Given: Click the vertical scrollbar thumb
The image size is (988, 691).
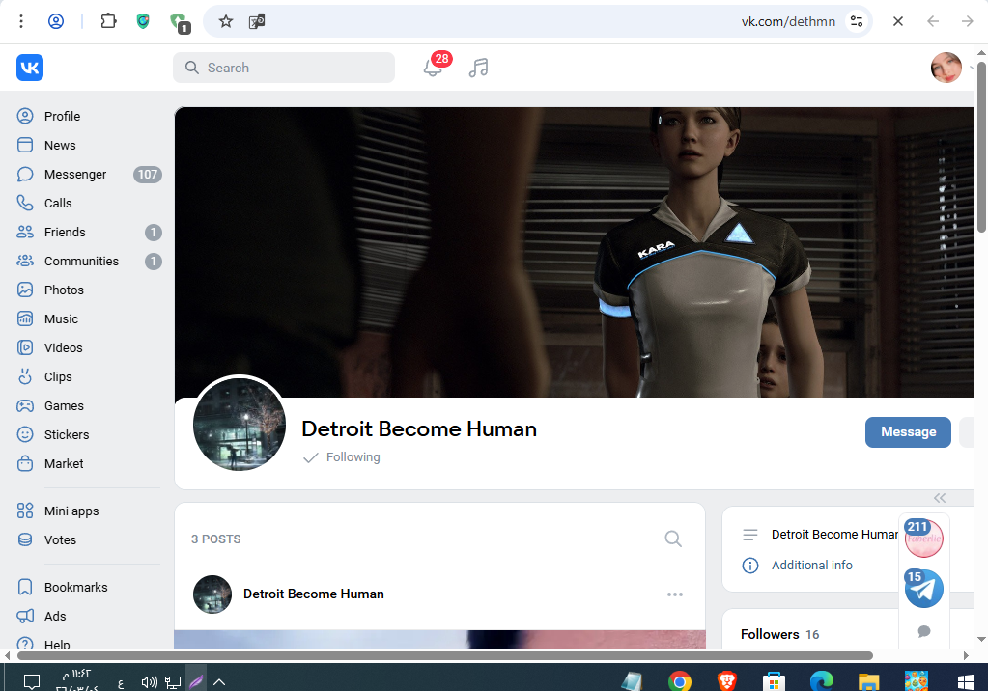Looking at the screenshot, I should coord(981,146).
